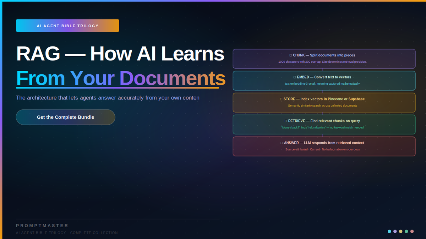Image resolution: width=426 pixels, height=239 pixels.
Task: Click the subtitle 'The architecture that lets agents answer'
Action: coord(108,98)
